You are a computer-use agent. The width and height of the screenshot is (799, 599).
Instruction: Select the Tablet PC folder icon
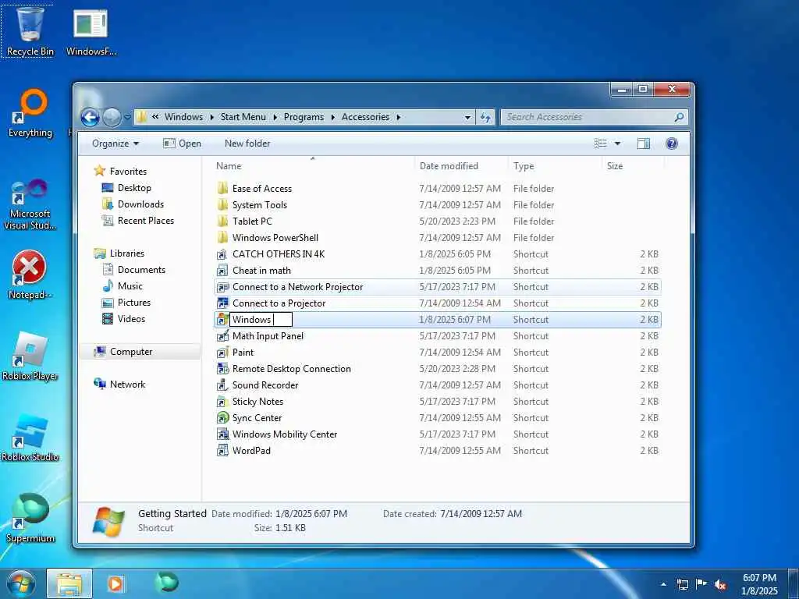coord(222,221)
